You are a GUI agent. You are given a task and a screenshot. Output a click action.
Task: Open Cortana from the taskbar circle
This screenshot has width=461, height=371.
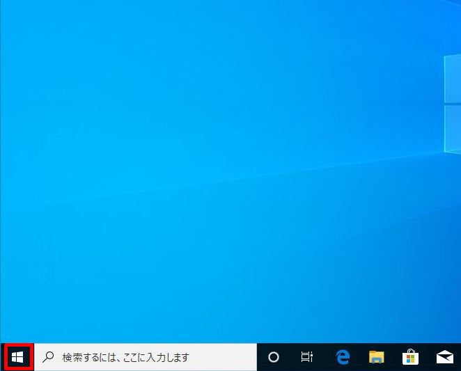274,357
